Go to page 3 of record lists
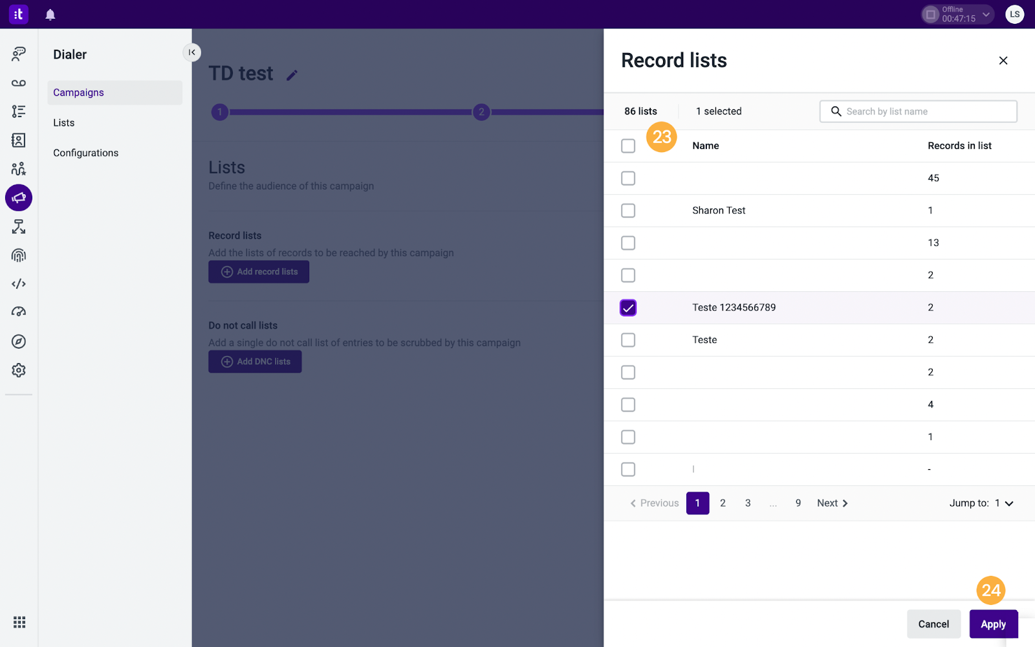The width and height of the screenshot is (1035, 647). (748, 503)
